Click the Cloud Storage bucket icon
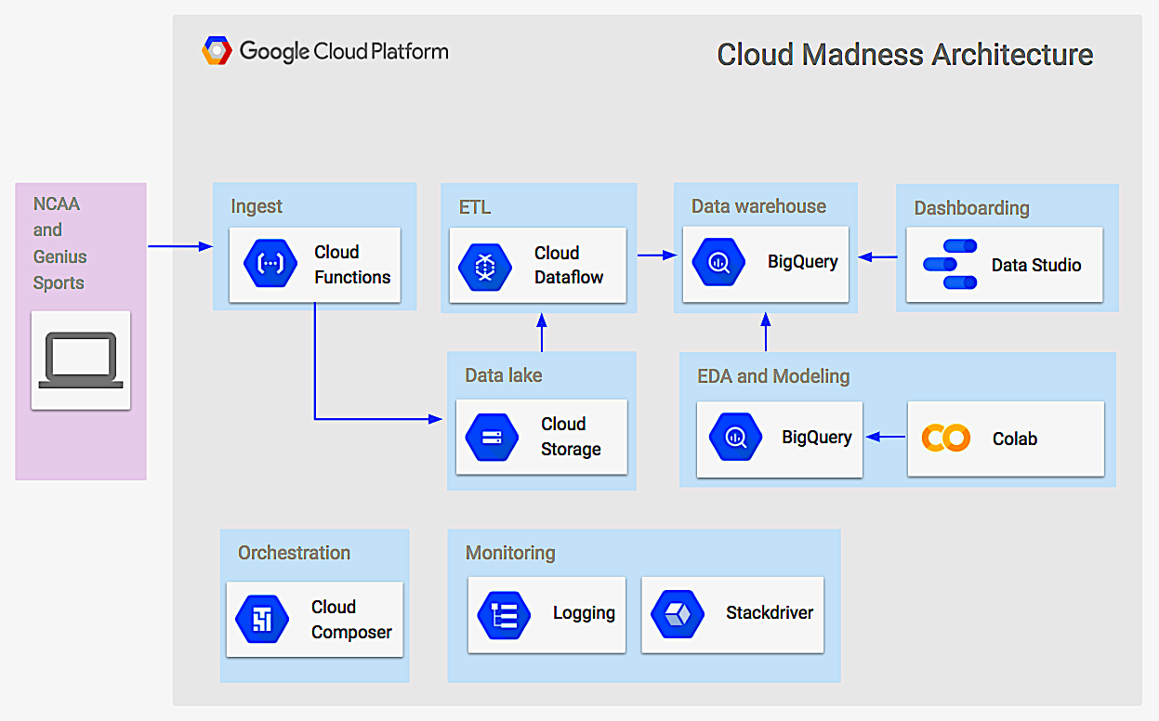1159x721 pixels. pyautogui.click(x=491, y=437)
